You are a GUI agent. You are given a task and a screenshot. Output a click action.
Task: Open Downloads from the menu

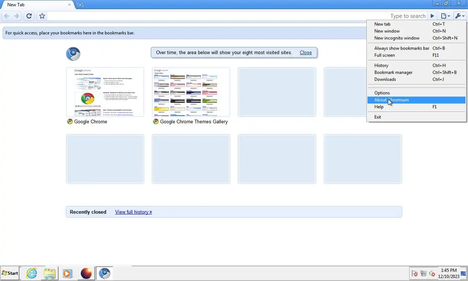[x=416, y=79]
